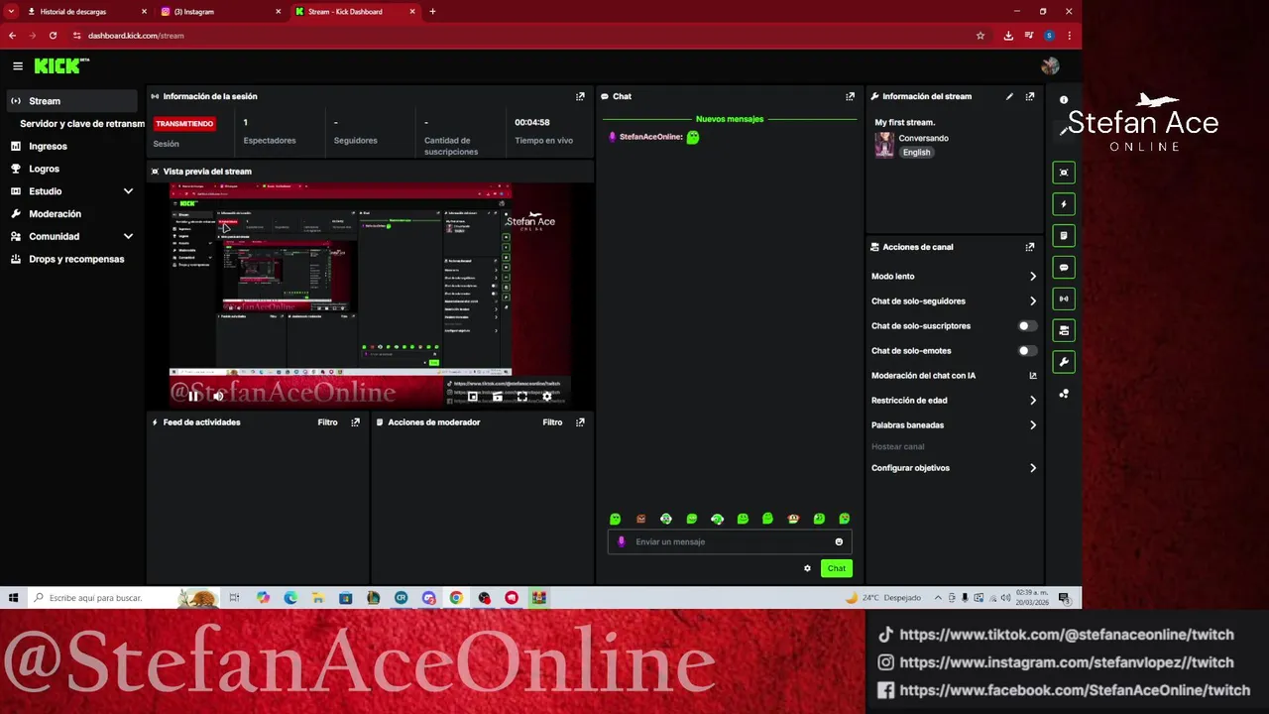Open the Windows Start menu
1269x714 pixels.
13,598
